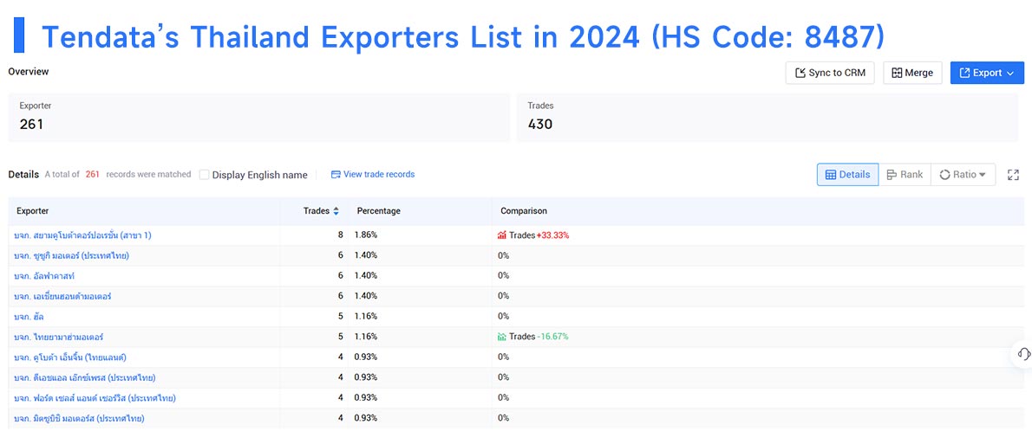Sort by the Trades column arrows
This screenshot has width=1032, height=444.
(336, 211)
